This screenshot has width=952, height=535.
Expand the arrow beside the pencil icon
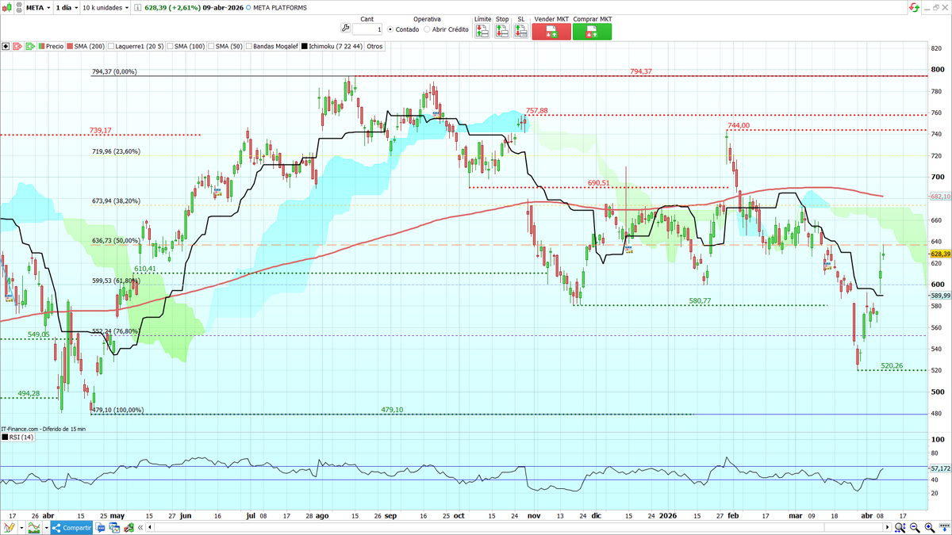pyautogui.click(x=21, y=527)
